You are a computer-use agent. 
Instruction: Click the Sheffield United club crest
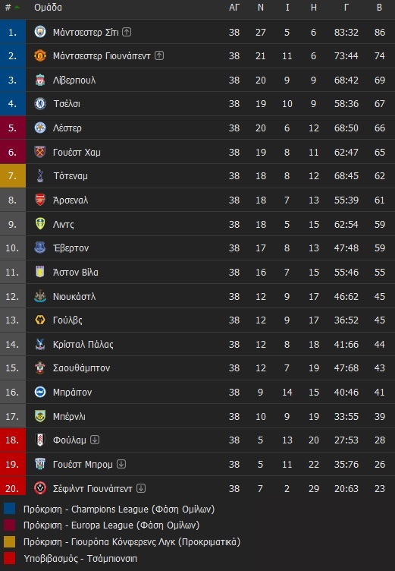click(40, 488)
